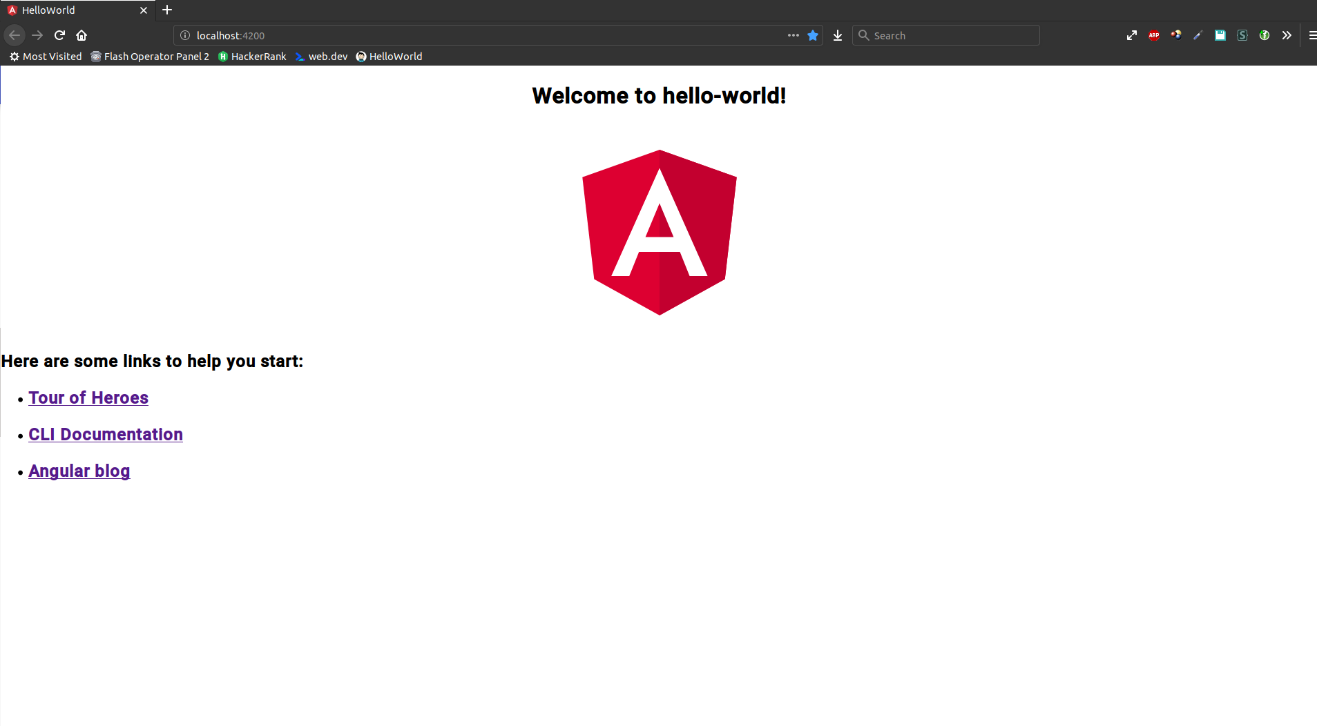Open the Firefox hamburger menu
Screen dimensions: 1317x726
click(1311, 35)
